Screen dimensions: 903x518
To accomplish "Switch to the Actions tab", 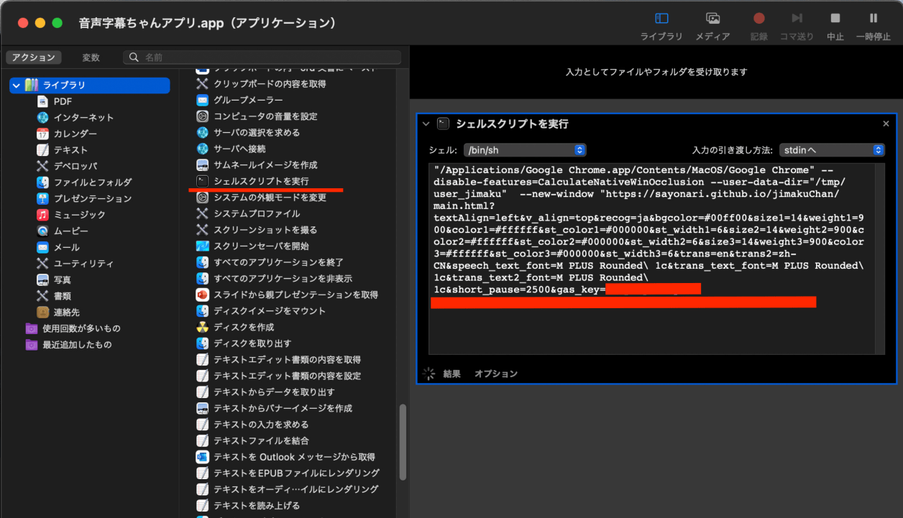I will coord(33,57).
